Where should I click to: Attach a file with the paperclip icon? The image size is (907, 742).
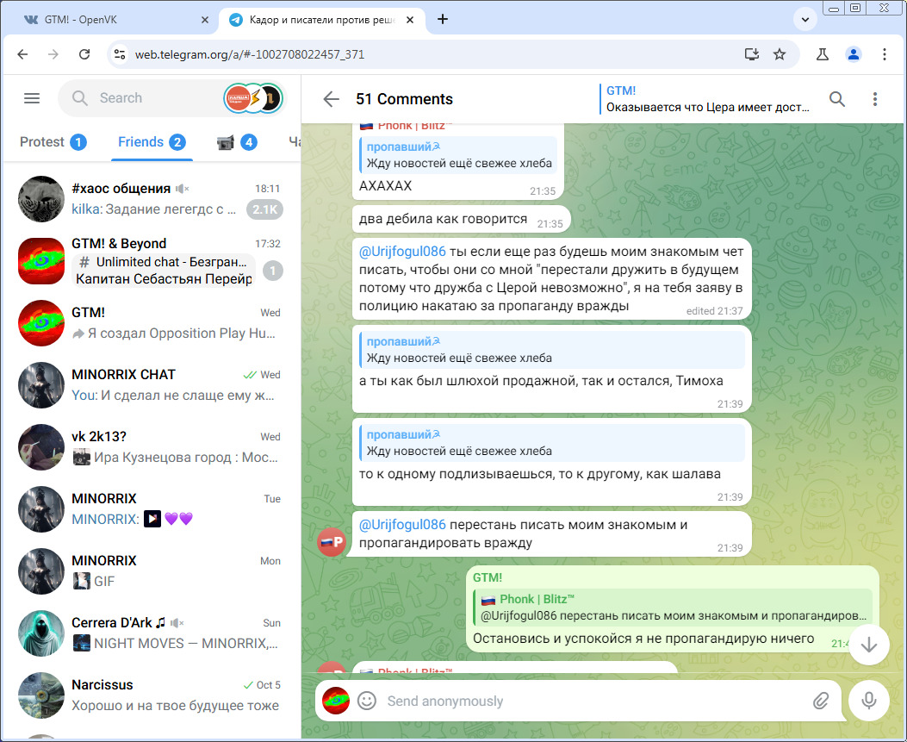click(x=820, y=701)
